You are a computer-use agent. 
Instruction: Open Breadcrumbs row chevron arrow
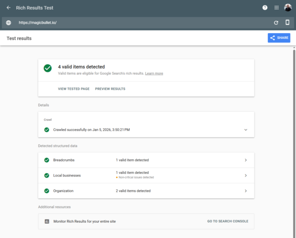[x=246, y=160]
